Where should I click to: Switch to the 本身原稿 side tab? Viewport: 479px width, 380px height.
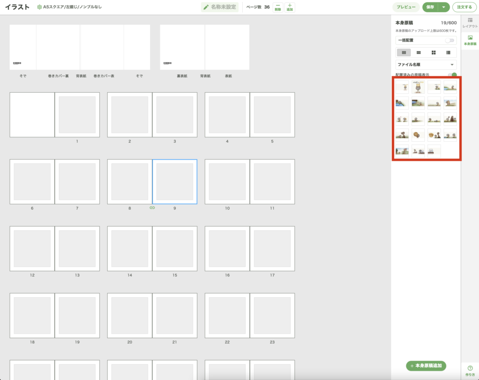click(x=470, y=40)
